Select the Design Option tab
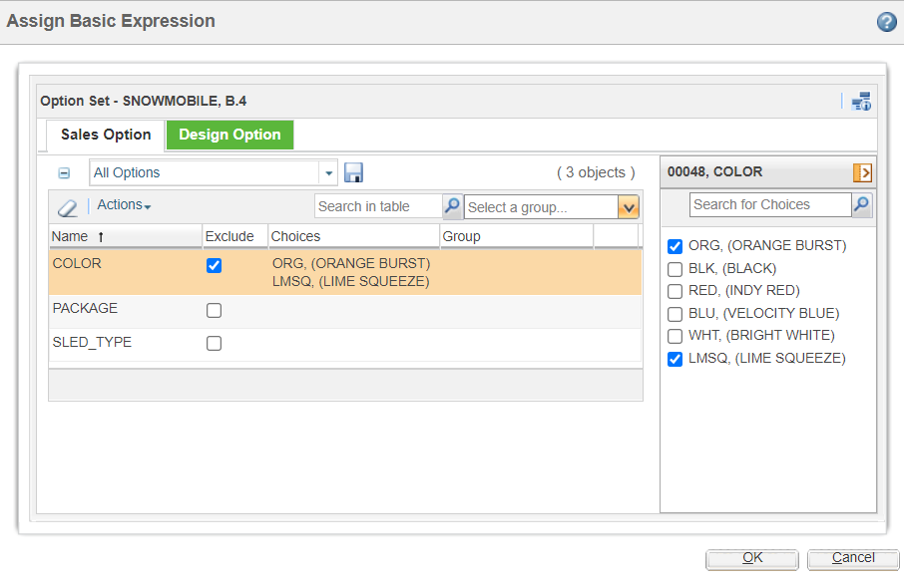 click(229, 134)
